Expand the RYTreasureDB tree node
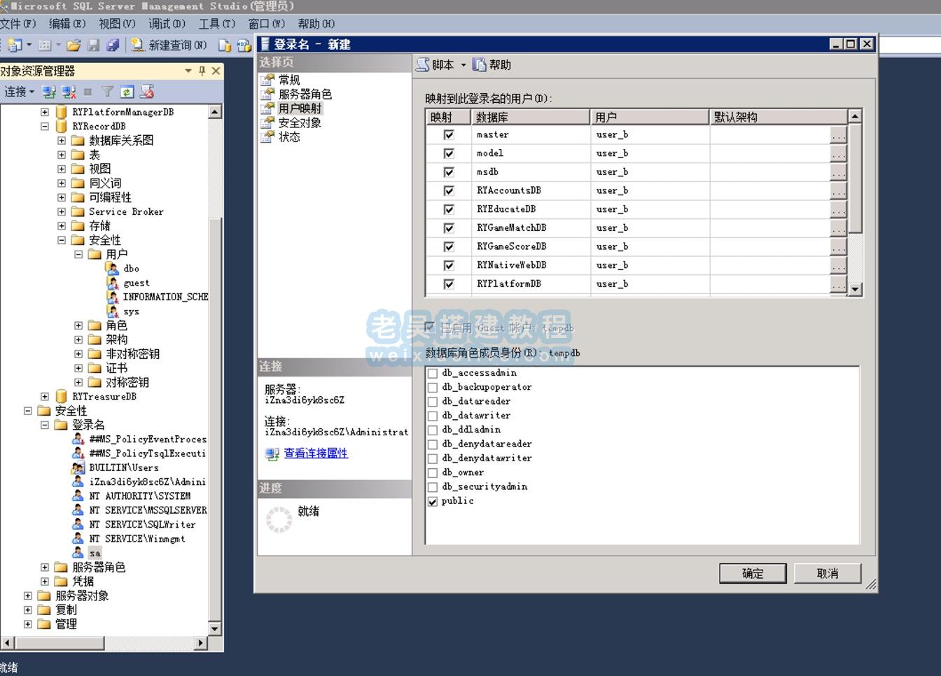Image resolution: width=941 pixels, height=676 pixels. click(x=44, y=396)
